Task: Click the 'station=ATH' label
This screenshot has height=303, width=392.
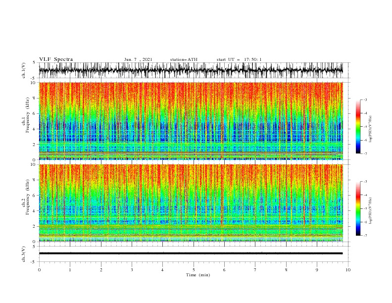Action: [x=184, y=59]
